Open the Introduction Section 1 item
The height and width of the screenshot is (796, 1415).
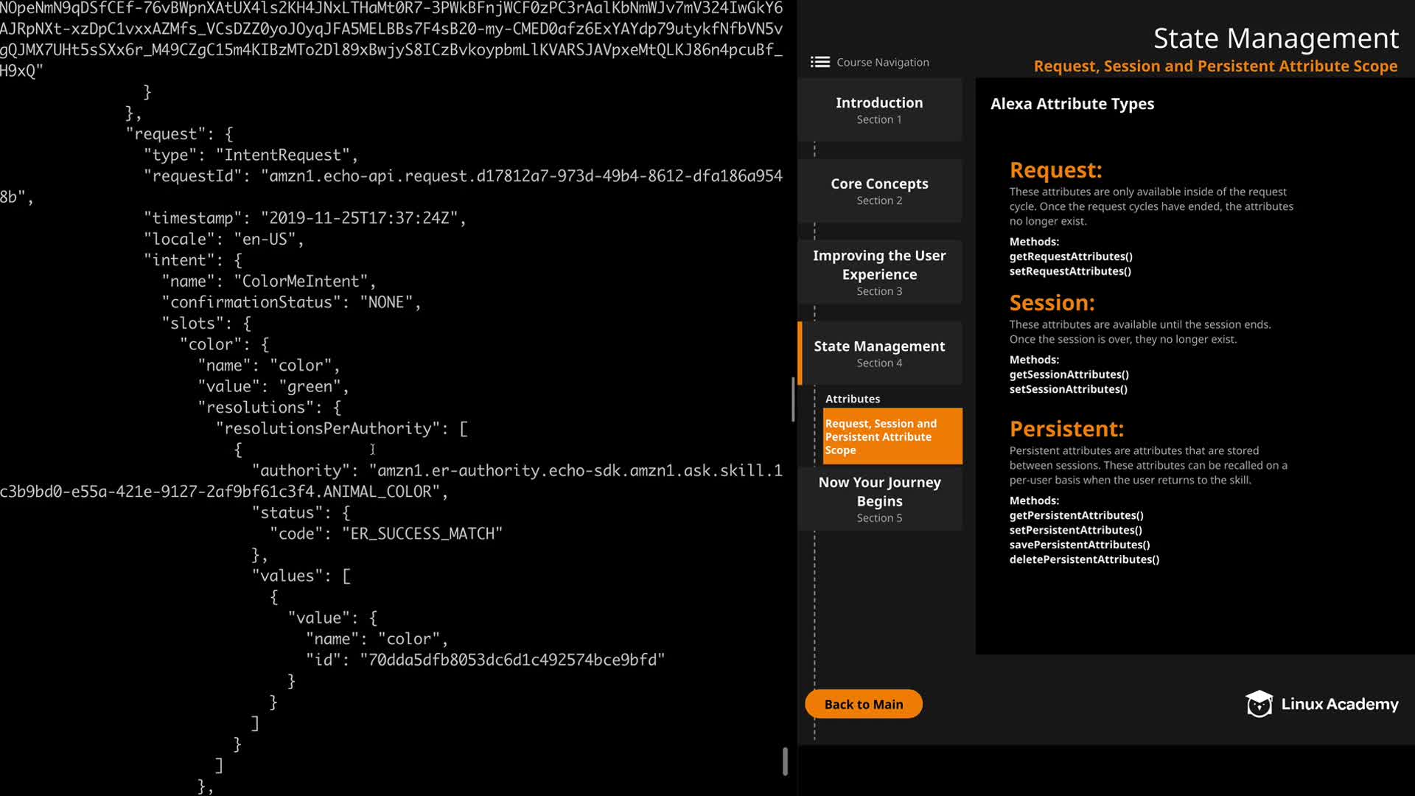click(x=879, y=110)
